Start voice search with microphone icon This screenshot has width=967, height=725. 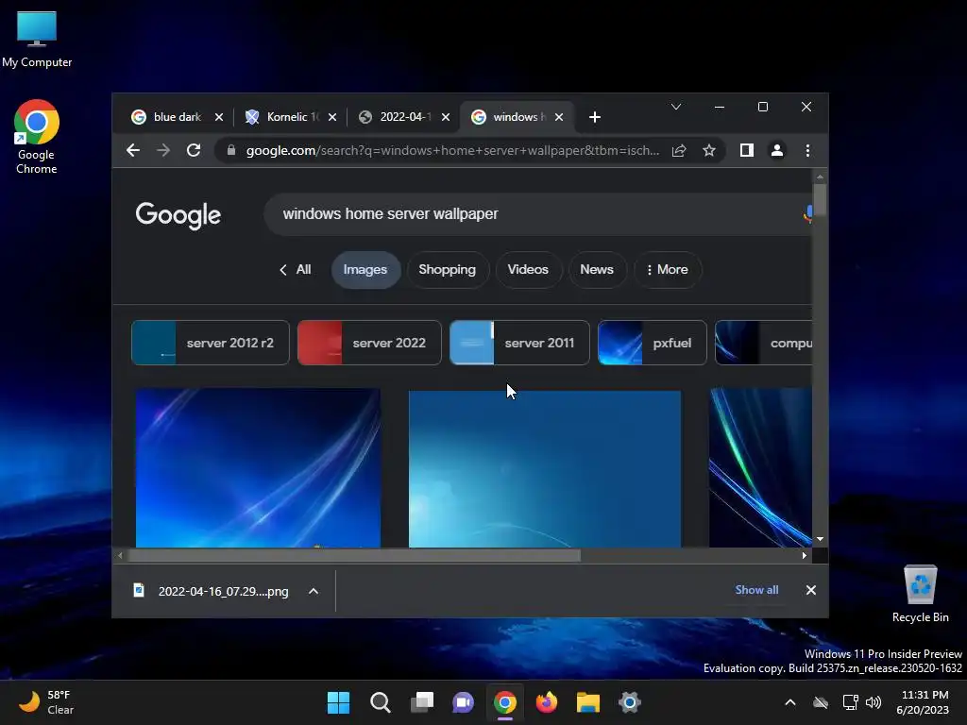point(808,213)
